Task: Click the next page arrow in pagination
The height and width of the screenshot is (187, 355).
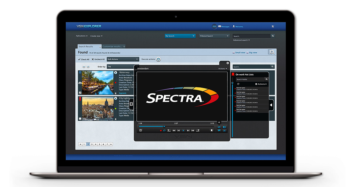Action: pos(111,144)
